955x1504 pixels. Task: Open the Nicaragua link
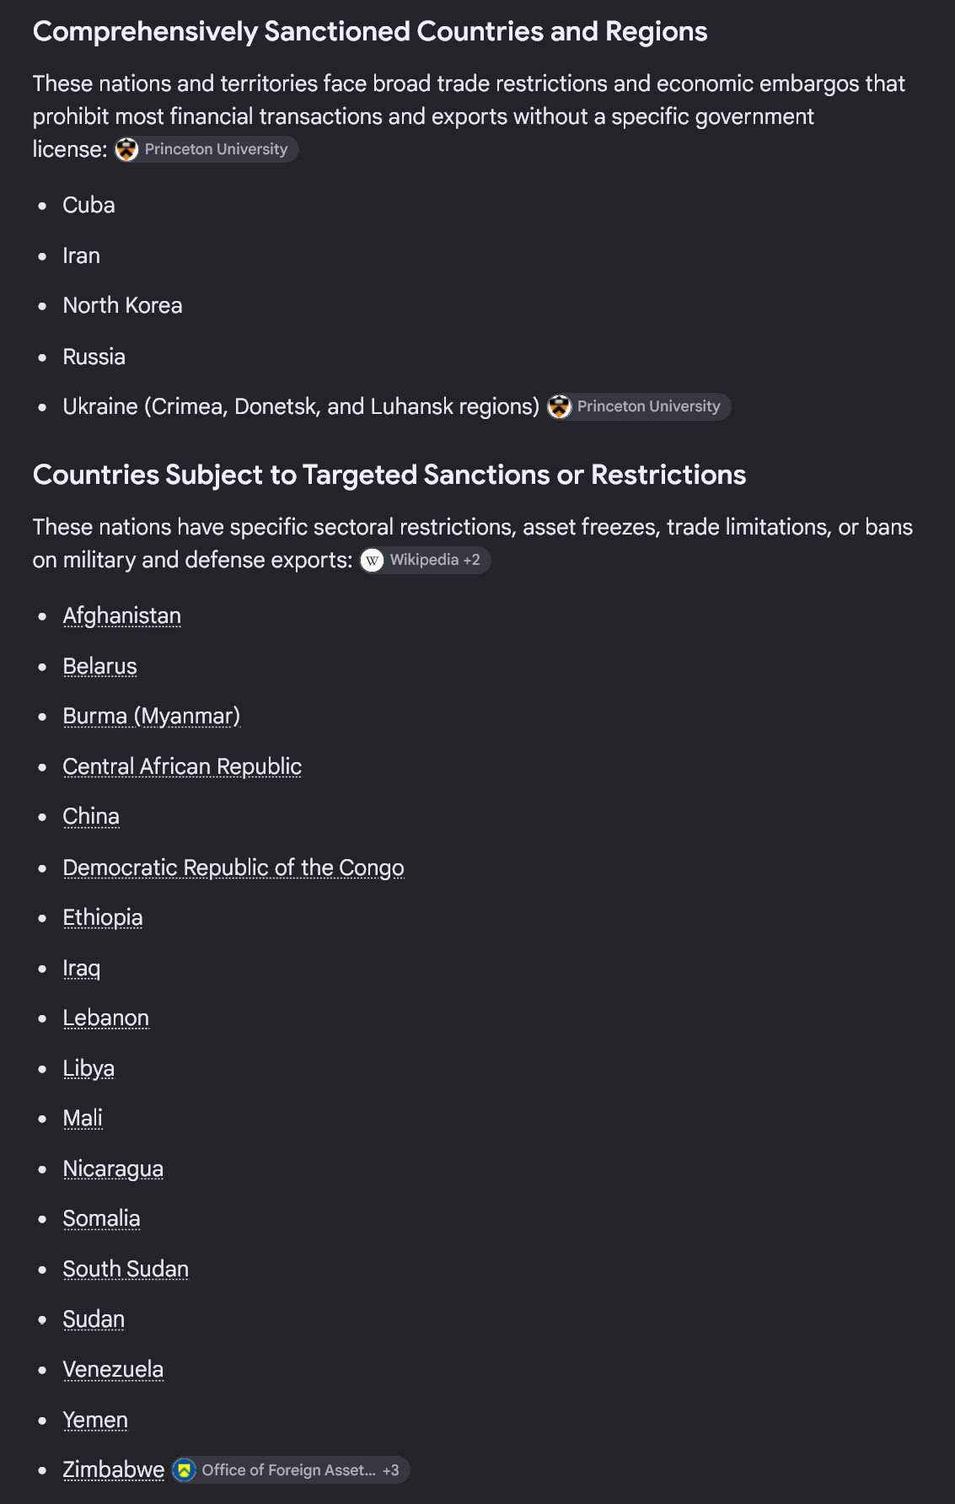tap(113, 1168)
